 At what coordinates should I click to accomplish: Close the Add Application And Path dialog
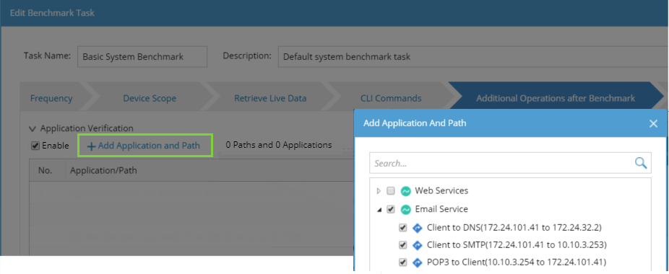pos(653,123)
